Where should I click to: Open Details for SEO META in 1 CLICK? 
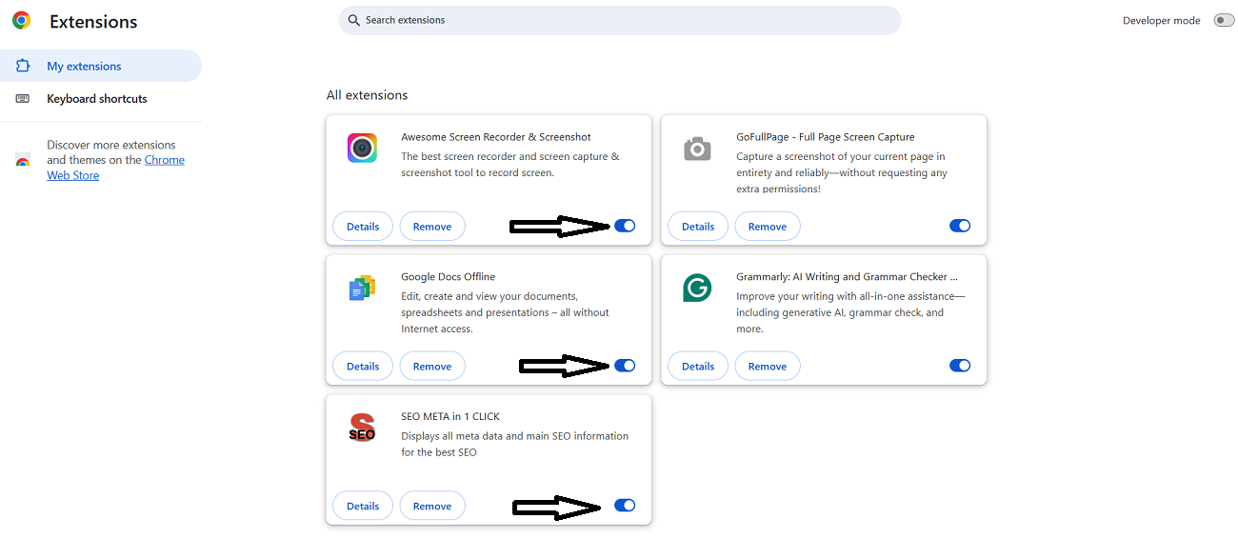coord(363,507)
